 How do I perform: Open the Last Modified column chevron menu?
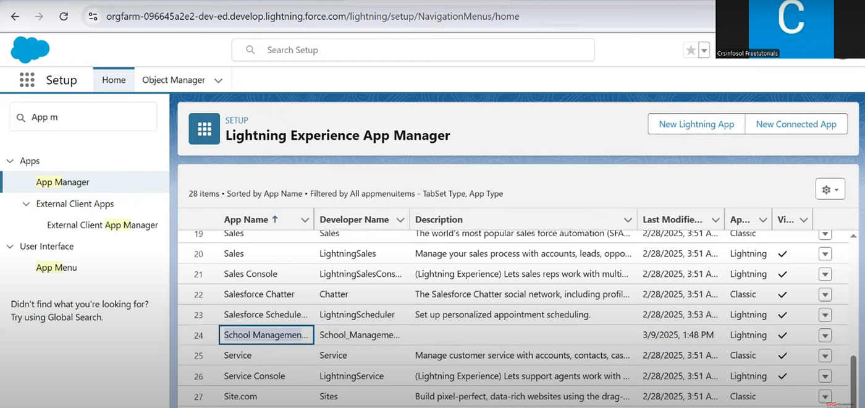[x=715, y=220]
